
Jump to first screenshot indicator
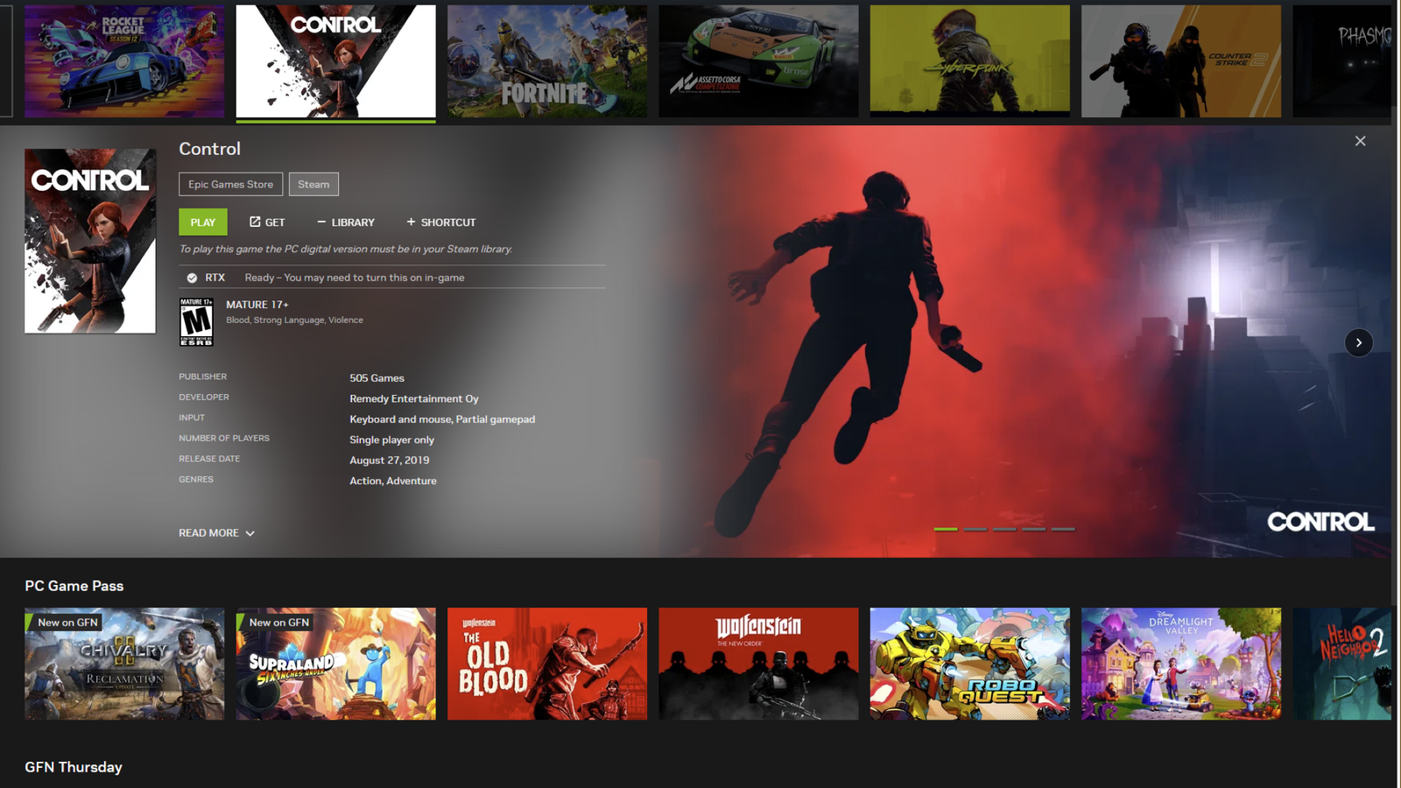[946, 529]
